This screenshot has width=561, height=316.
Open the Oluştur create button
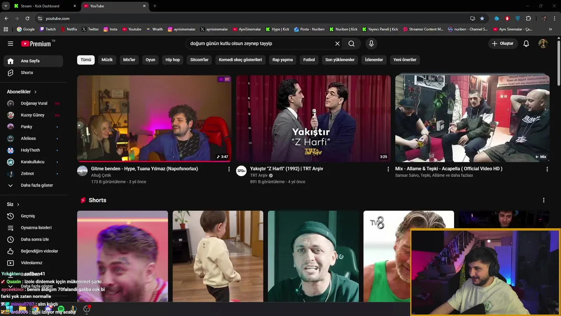503,43
